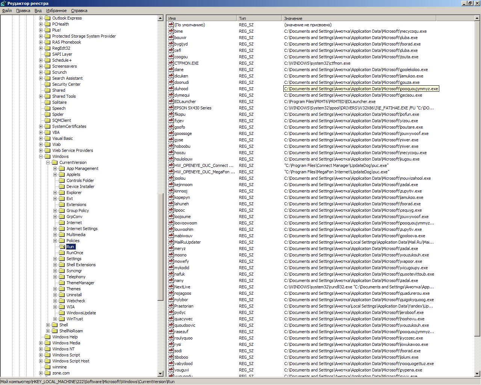Click the Security Center folder icon
Viewport: 481px width, 385px height.
click(x=47, y=84)
